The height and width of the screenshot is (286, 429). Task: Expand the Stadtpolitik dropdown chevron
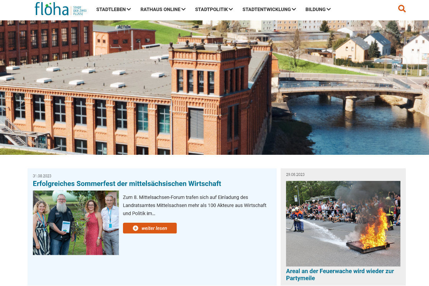click(x=231, y=9)
